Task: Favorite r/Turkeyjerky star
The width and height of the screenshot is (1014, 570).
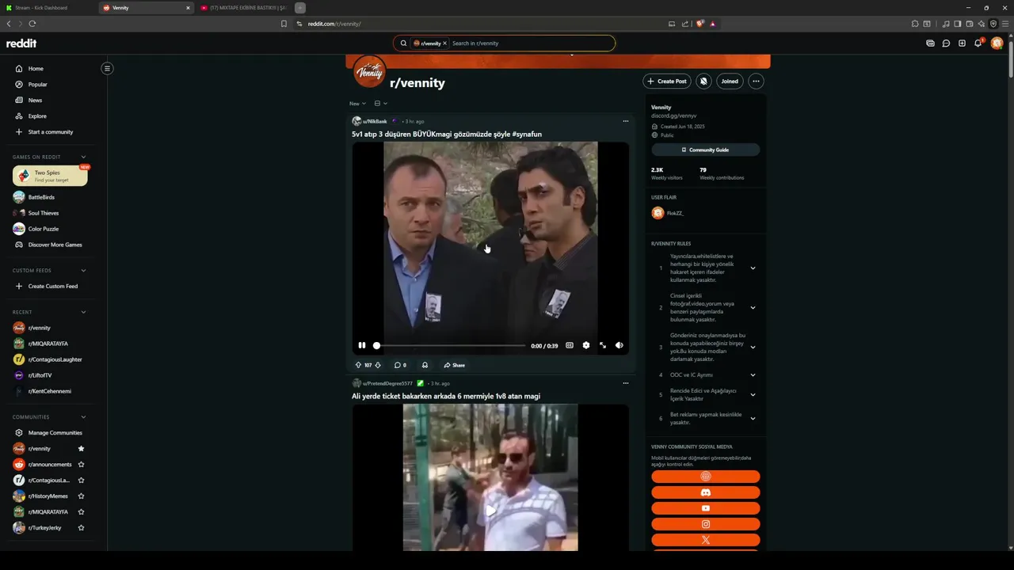Action: click(81, 527)
